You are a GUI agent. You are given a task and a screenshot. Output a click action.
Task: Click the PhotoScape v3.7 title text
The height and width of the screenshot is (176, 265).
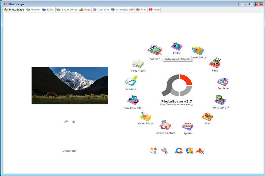tap(177, 101)
